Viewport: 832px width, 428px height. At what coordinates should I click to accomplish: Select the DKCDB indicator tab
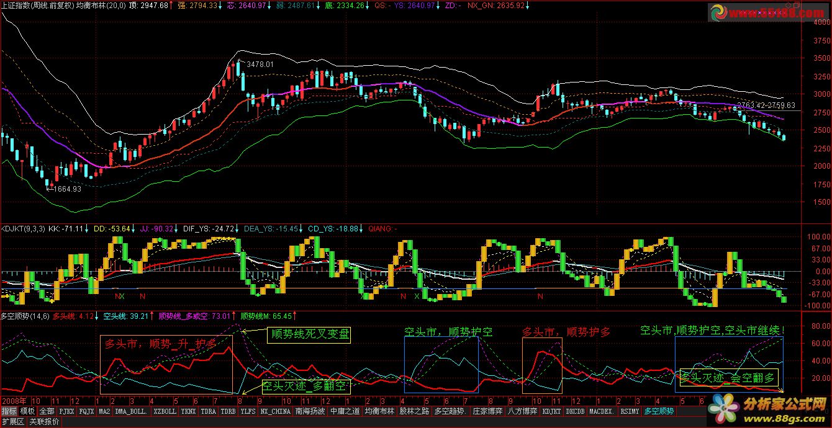pos(575,411)
